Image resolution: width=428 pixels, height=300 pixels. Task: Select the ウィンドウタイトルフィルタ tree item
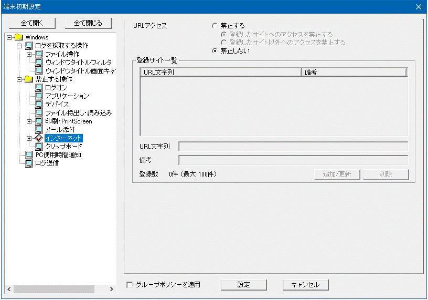pyautogui.click(x=78, y=63)
